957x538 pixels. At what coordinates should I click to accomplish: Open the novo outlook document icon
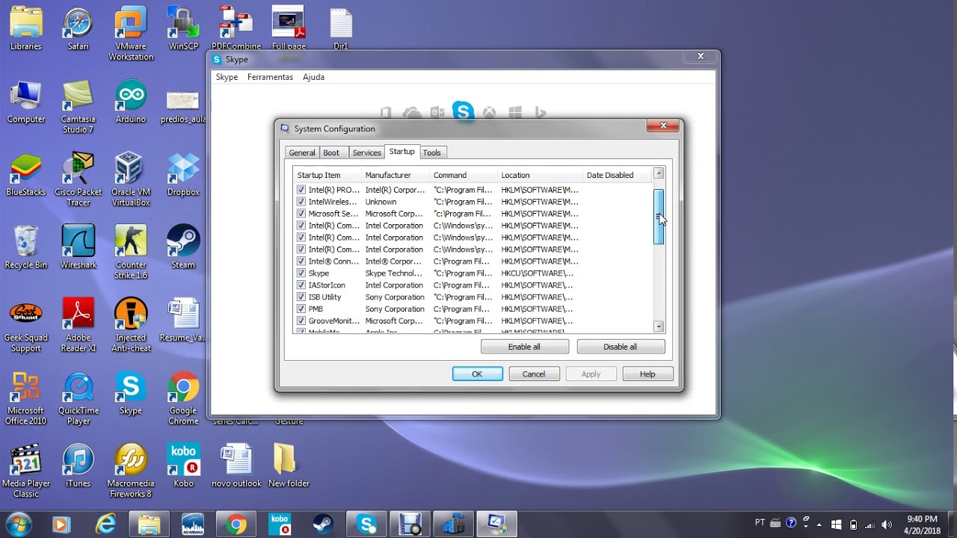[x=236, y=466]
